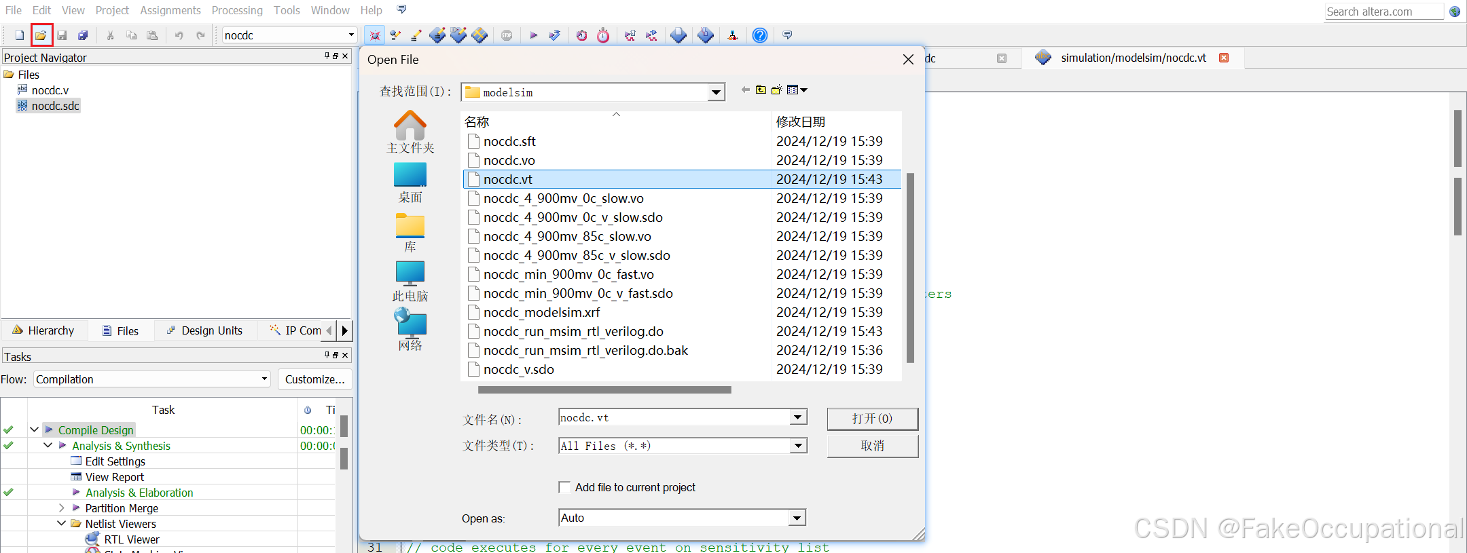The width and height of the screenshot is (1467, 553).
Task: Switch to Design Units tab
Action: (204, 330)
